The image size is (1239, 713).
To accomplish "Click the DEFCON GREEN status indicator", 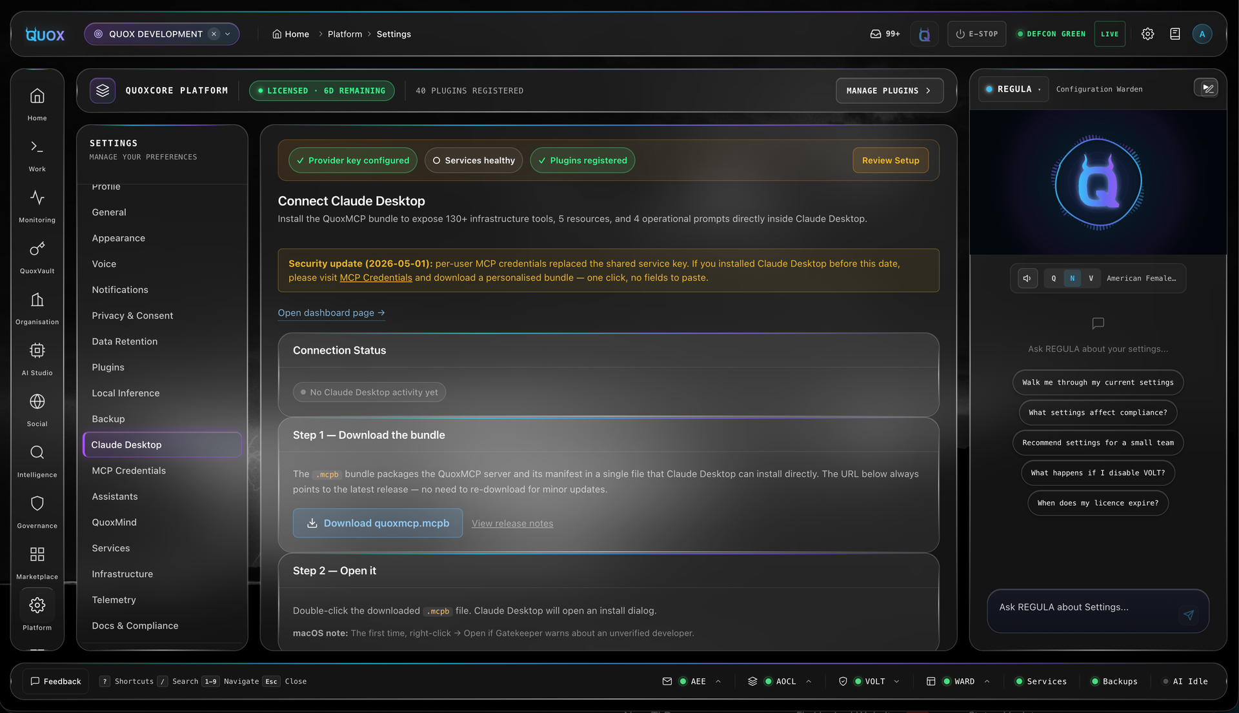I will [x=1051, y=34].
